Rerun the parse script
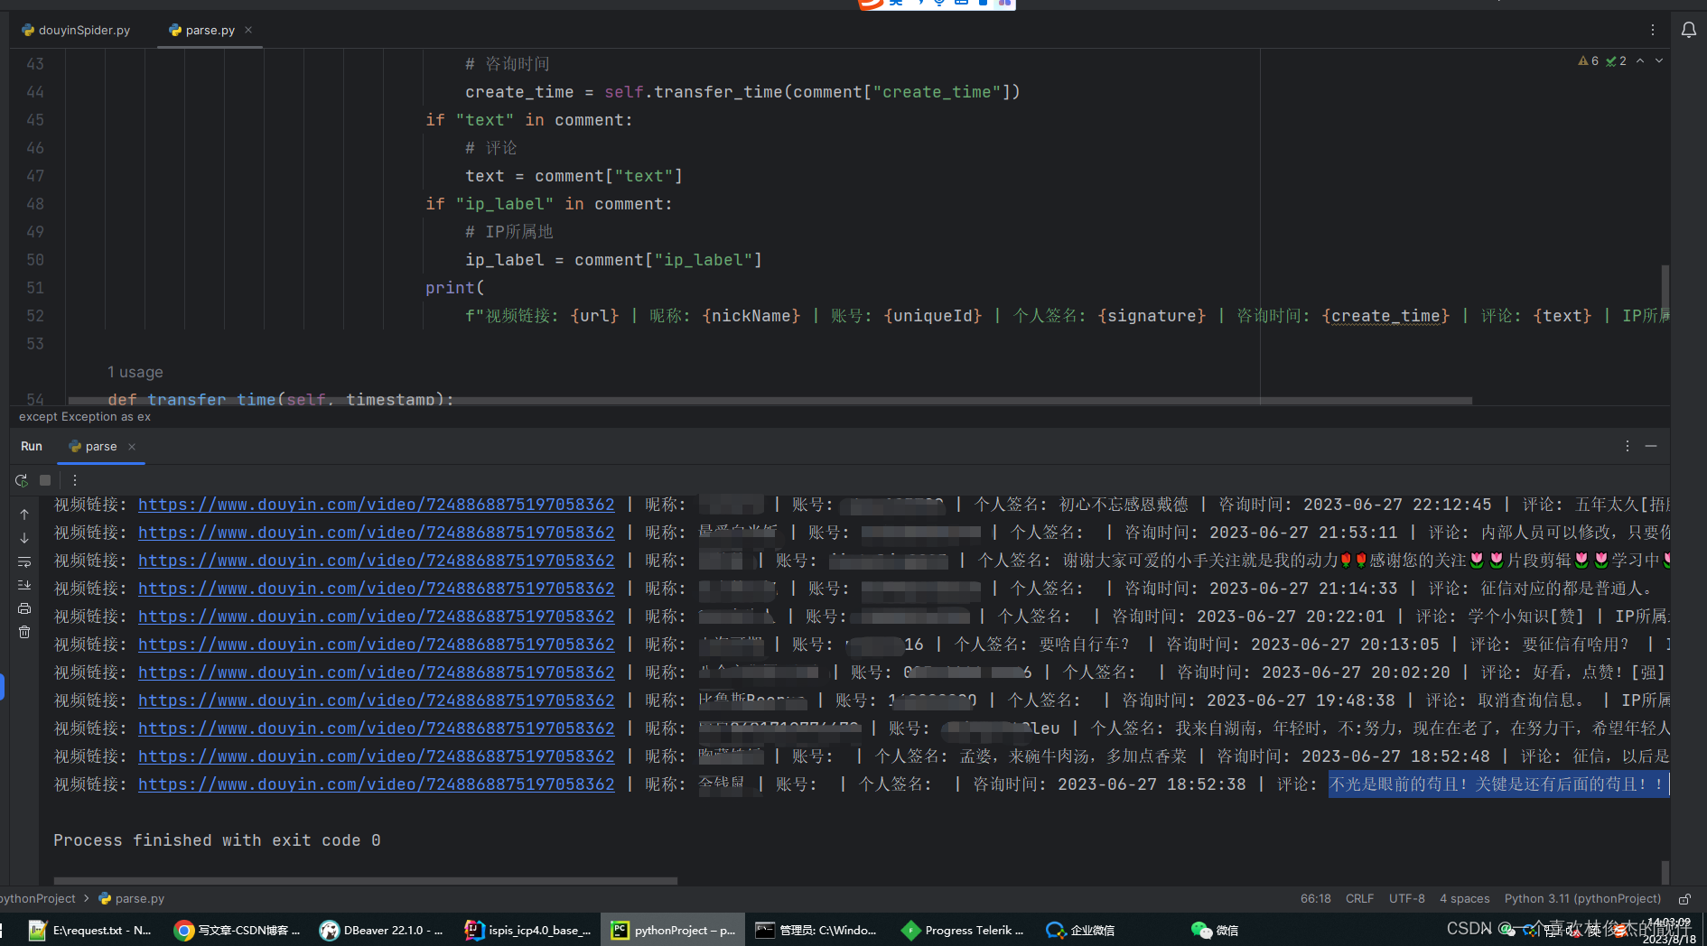Screen dimensions: 1707x946 click(x=22, y=480)
